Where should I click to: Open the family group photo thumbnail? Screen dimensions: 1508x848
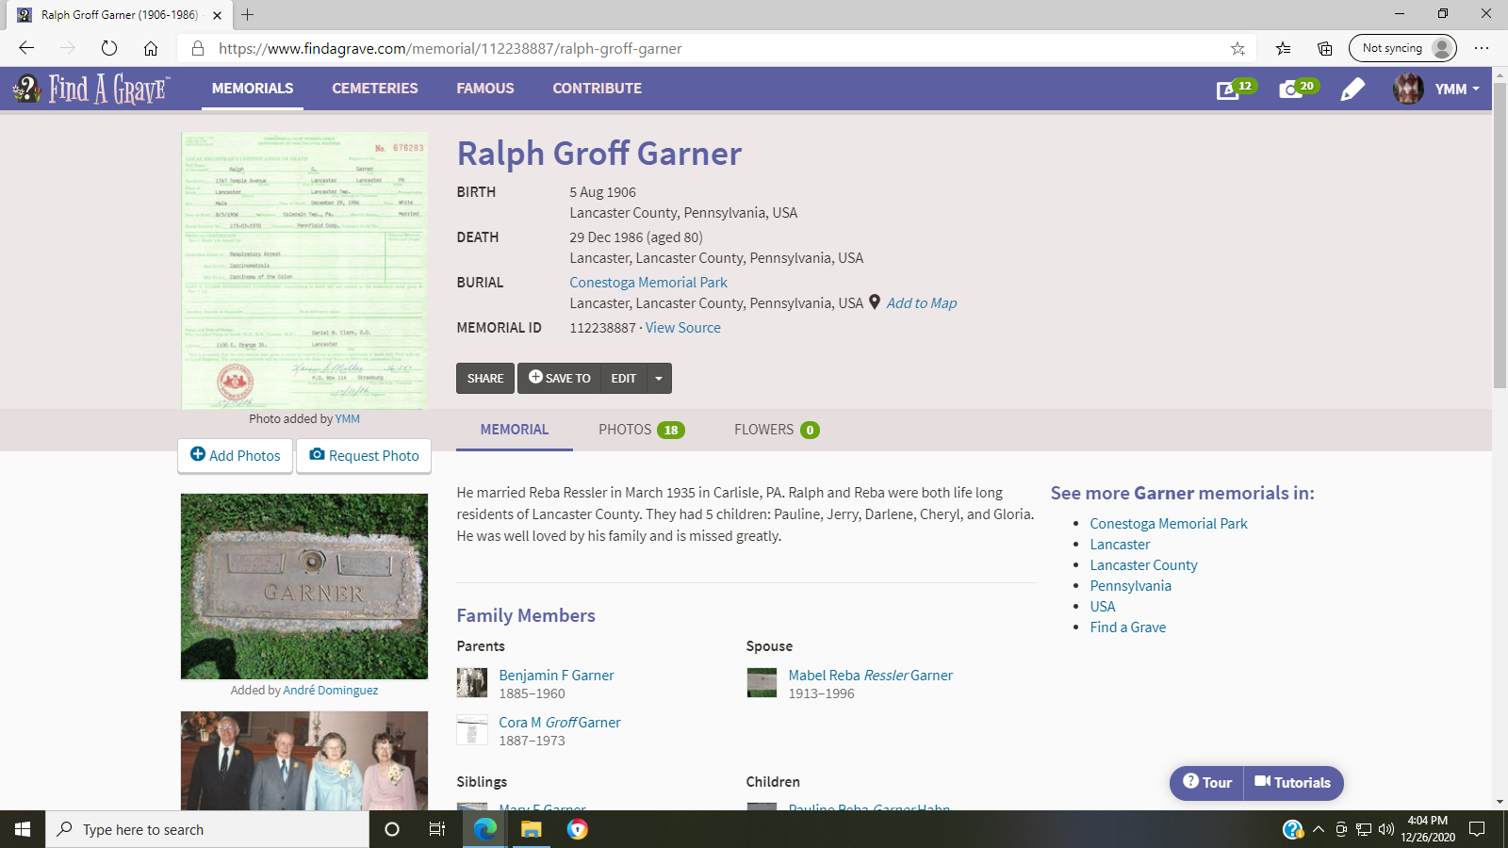304,760
